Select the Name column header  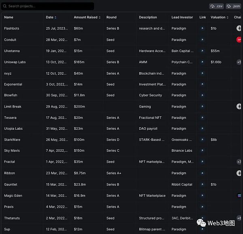point(9,17)
